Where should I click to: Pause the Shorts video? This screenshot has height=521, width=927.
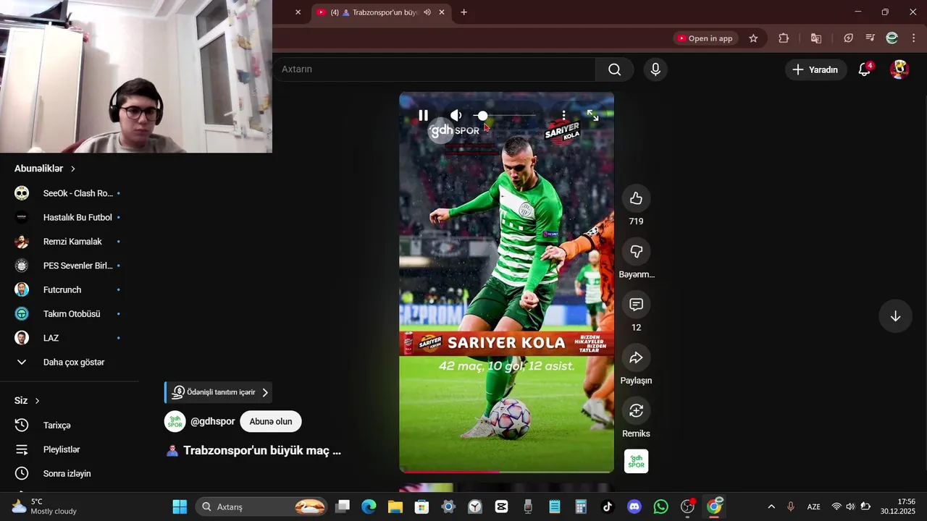[424, 115]
